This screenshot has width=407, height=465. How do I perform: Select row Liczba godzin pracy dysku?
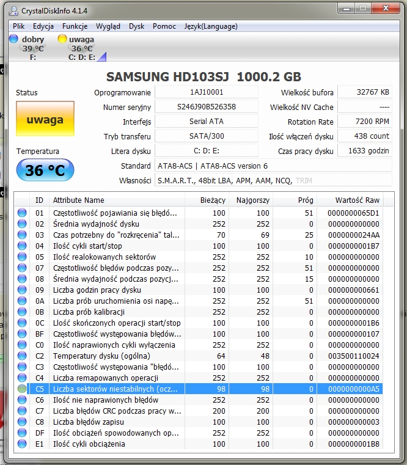199,290
